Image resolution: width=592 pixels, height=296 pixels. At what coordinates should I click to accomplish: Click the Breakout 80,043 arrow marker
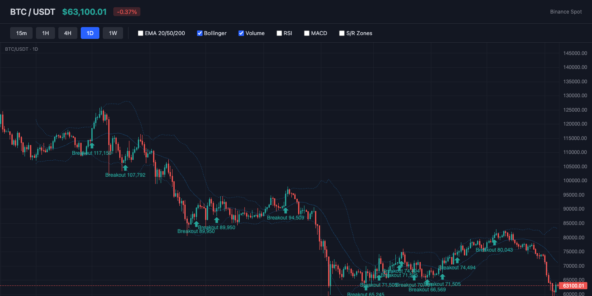494,242
